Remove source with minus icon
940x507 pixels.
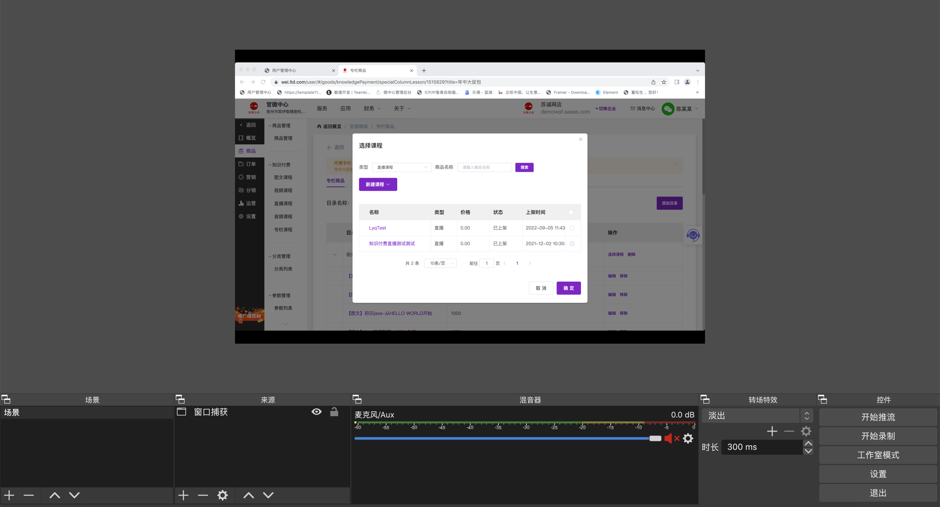pyautogui.click(x=203, y=495)
